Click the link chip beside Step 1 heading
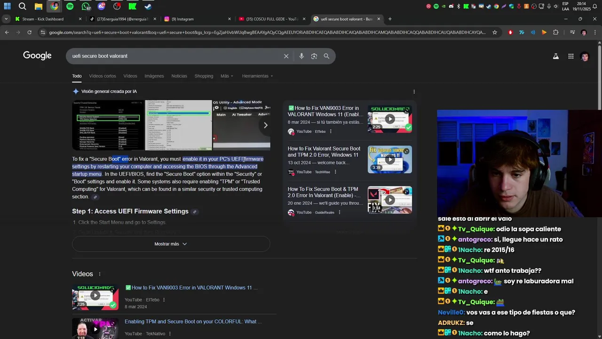 point(195,212)
